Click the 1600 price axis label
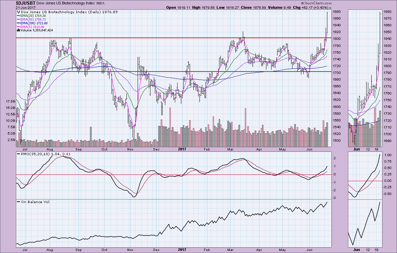The width and height of the screenshot is (397, 253). tap(336, 107)
